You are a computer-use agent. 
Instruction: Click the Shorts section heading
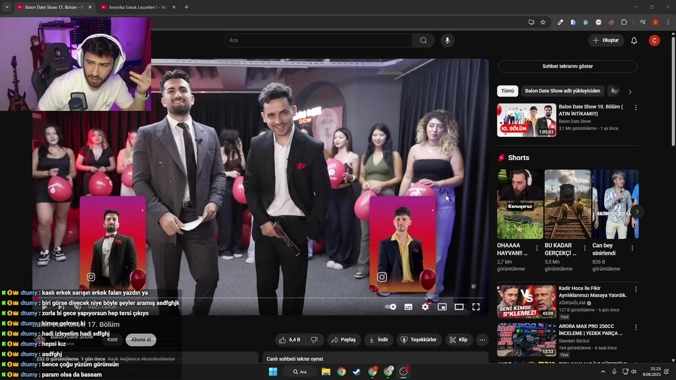519,158
